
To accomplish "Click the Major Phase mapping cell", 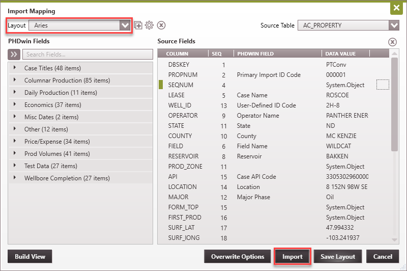I will [x=253, y=197].
